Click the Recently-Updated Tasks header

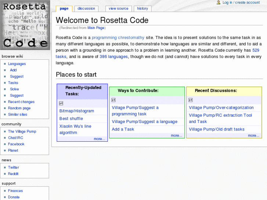pos(83,91)
